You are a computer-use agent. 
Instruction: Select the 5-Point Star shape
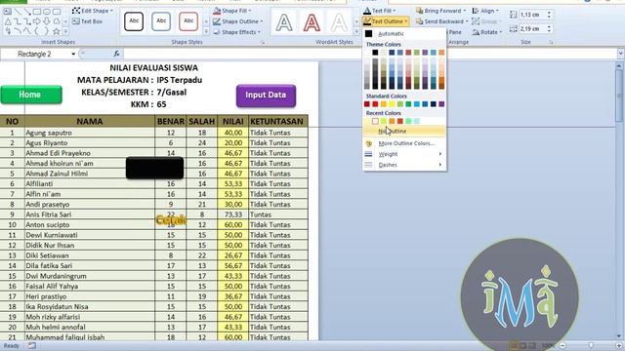pyautogui.click(x=57, y=31)
